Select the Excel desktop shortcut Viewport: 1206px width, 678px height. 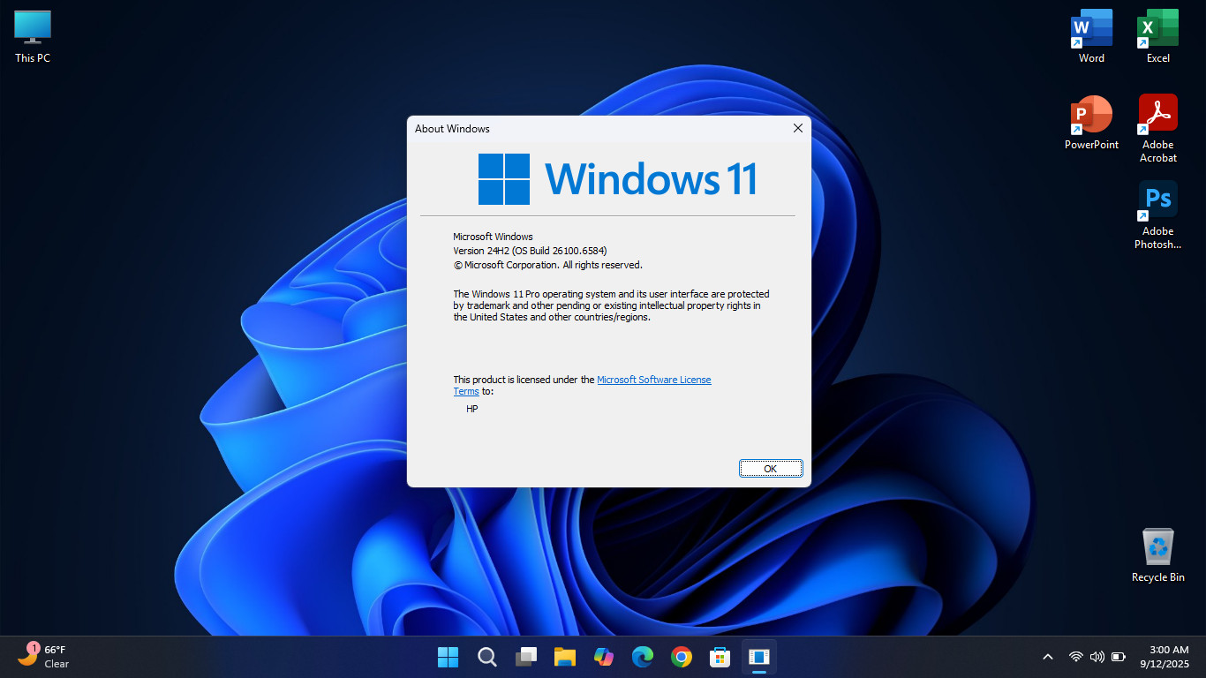point(1157,37)
